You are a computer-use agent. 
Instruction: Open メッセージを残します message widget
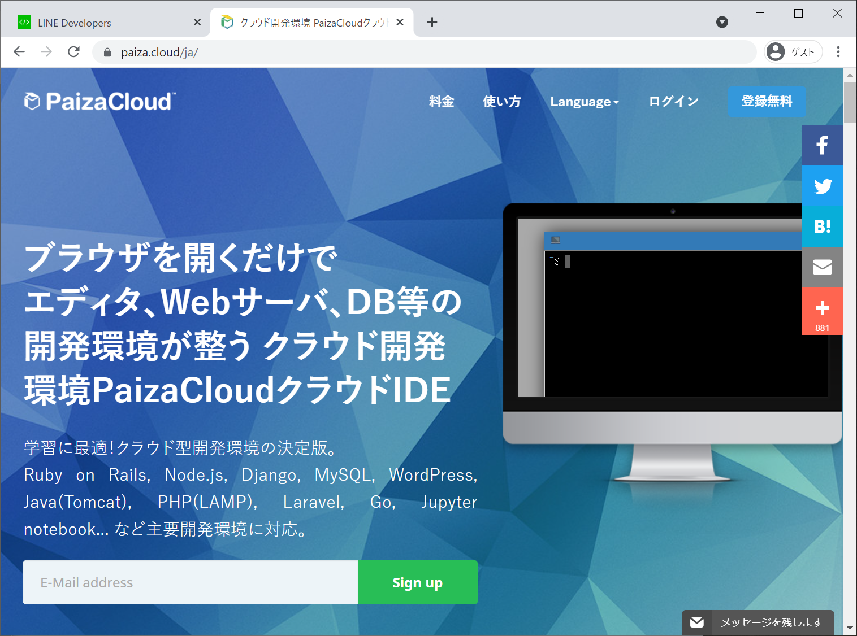758,622
